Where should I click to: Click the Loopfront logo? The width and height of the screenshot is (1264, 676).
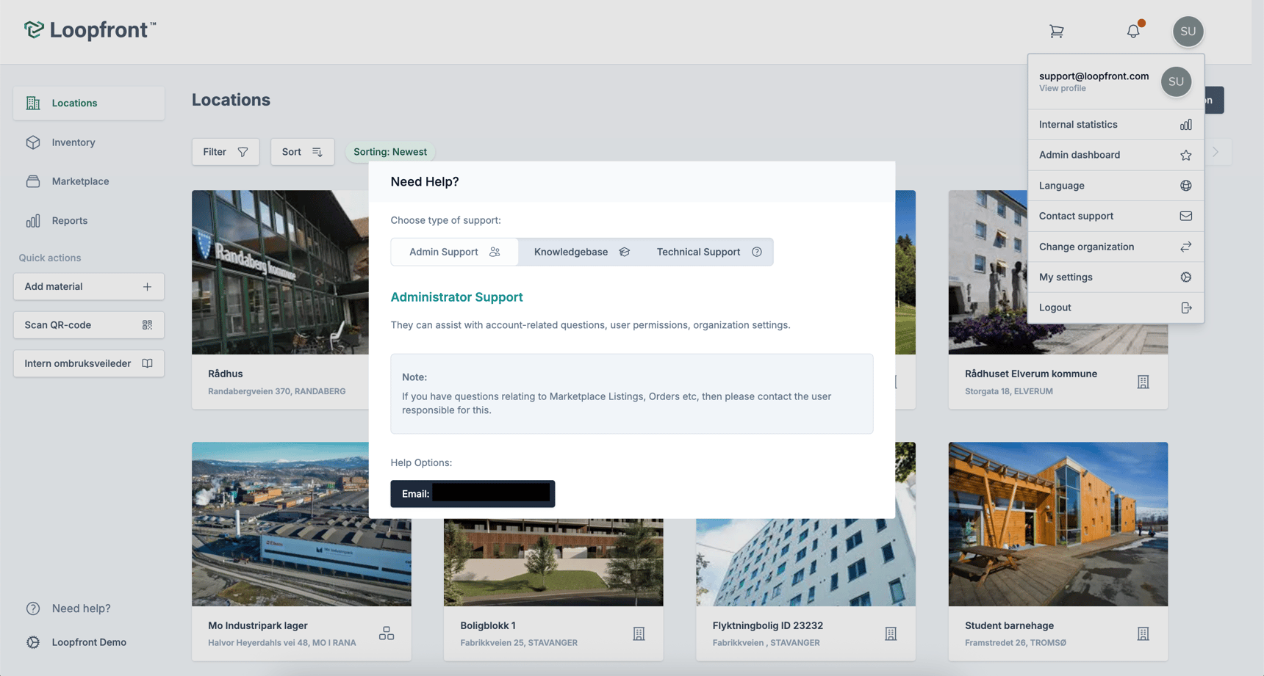[x=90, y=29]
